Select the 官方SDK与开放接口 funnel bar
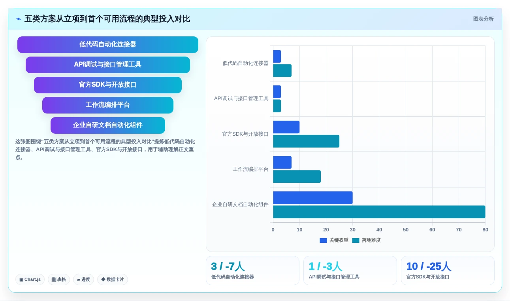Screen dimensions: 510x301 [108, 85]
